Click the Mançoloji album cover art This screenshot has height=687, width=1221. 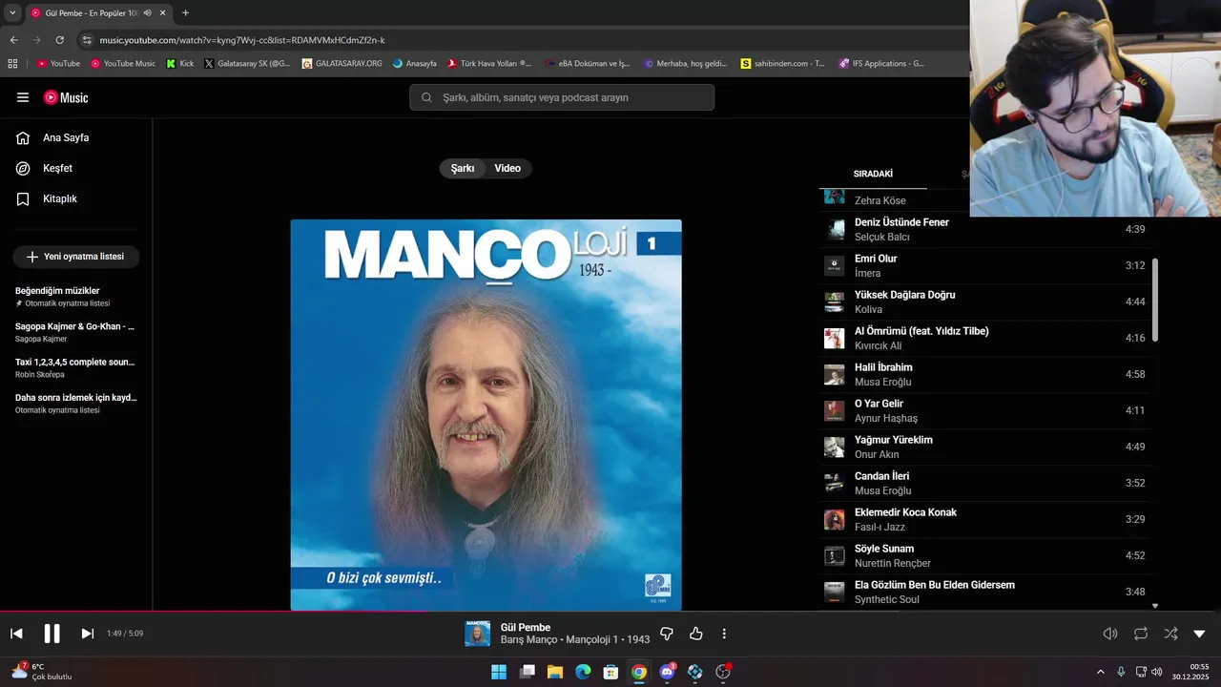click(486, 414)
